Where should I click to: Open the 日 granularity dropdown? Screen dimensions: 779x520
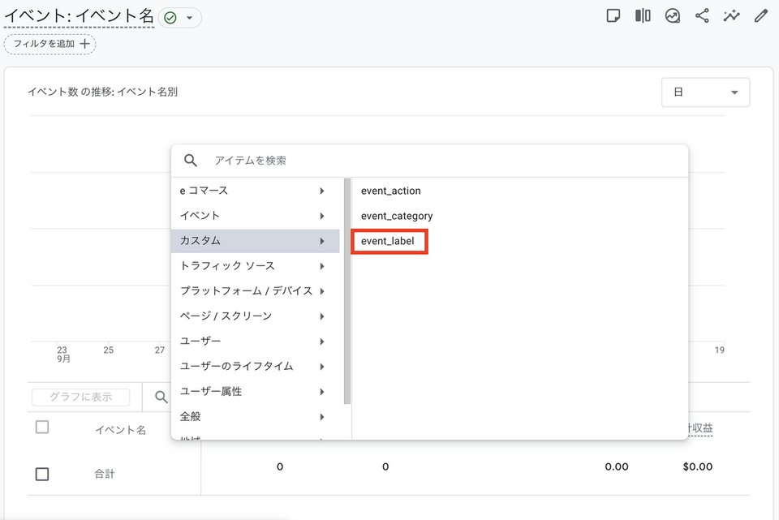(705, 92)
